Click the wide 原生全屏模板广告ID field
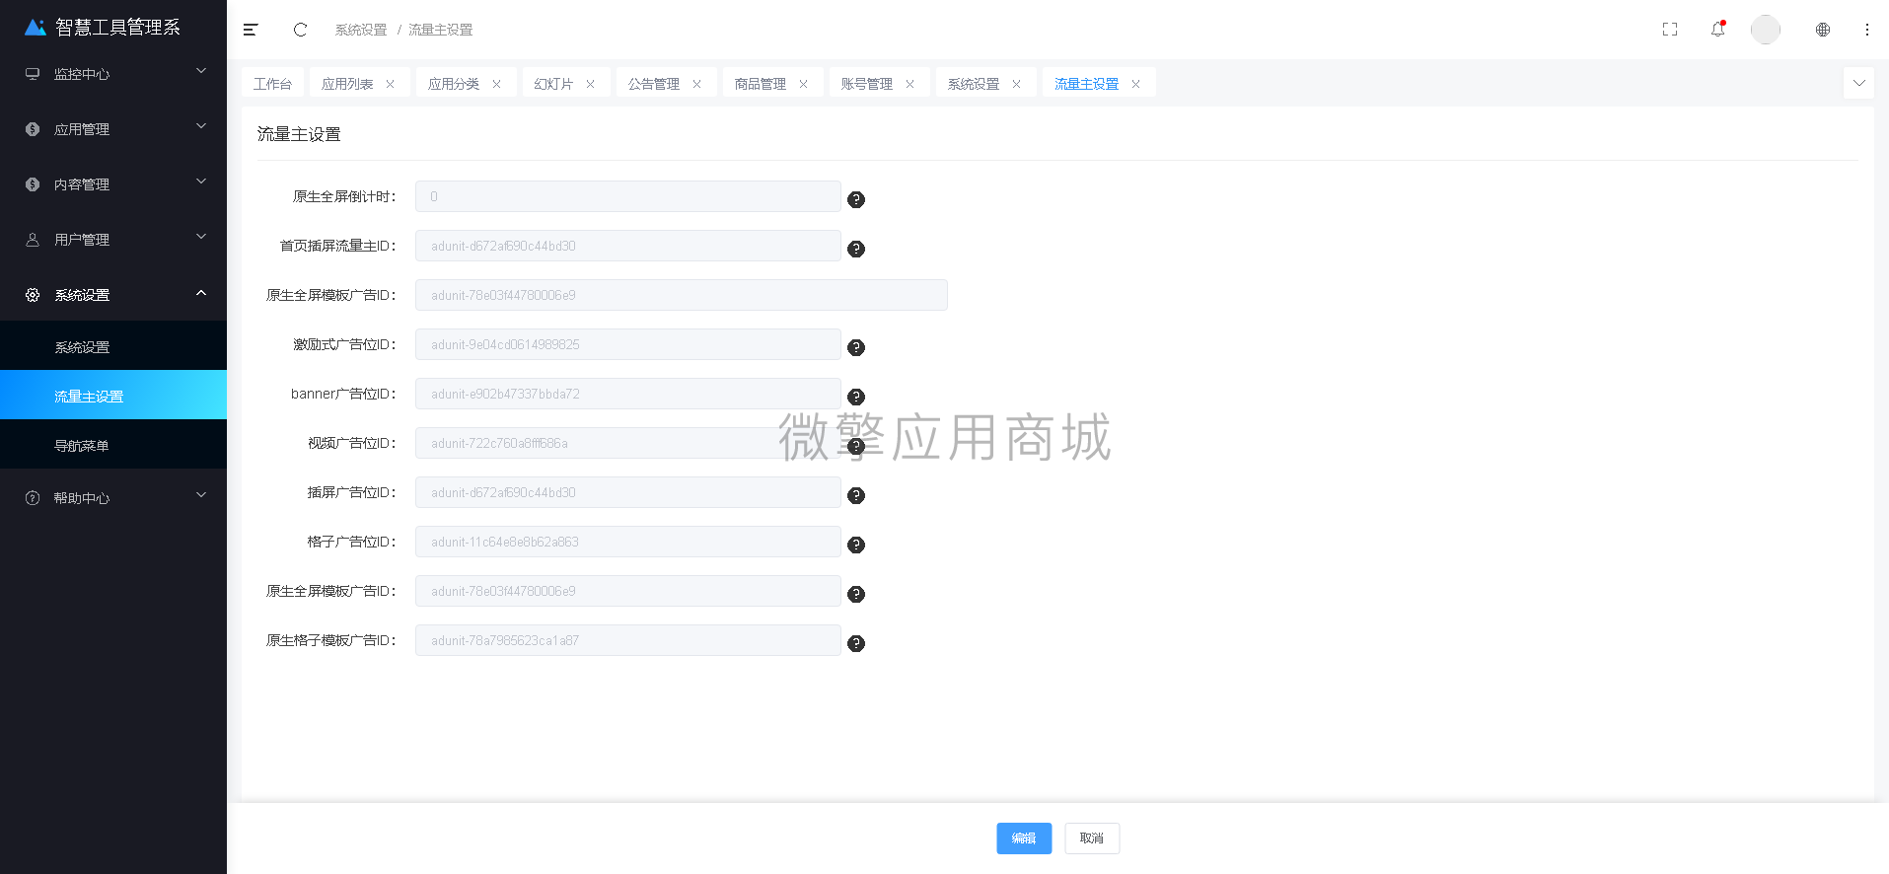 (682, 295)
